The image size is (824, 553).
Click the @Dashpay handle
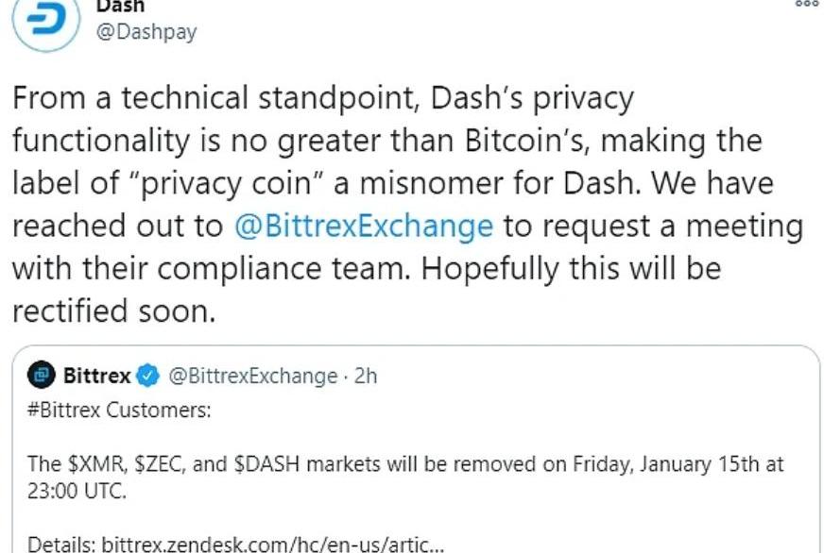147,31
